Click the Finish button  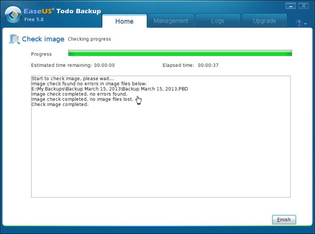(284, 220)
